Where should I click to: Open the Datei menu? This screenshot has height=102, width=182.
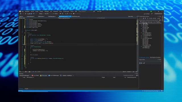coord(22,11)
